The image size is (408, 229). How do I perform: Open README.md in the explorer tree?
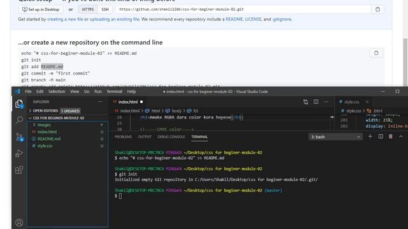[x=48, y=139]
